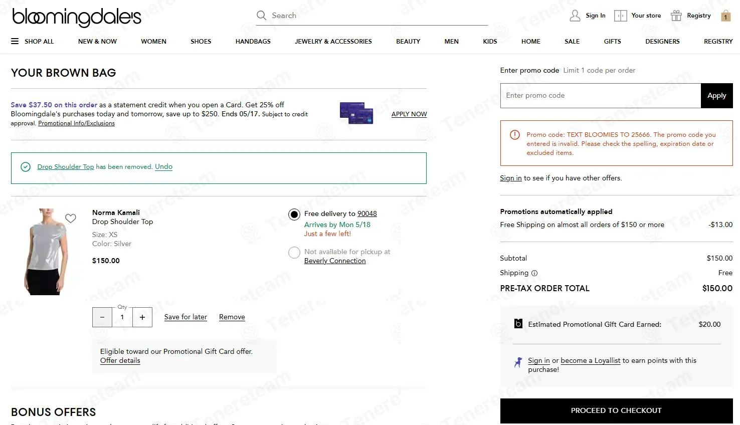Click become a Loyallist link
Screen dimensions: 740x425
click(591, 360)
